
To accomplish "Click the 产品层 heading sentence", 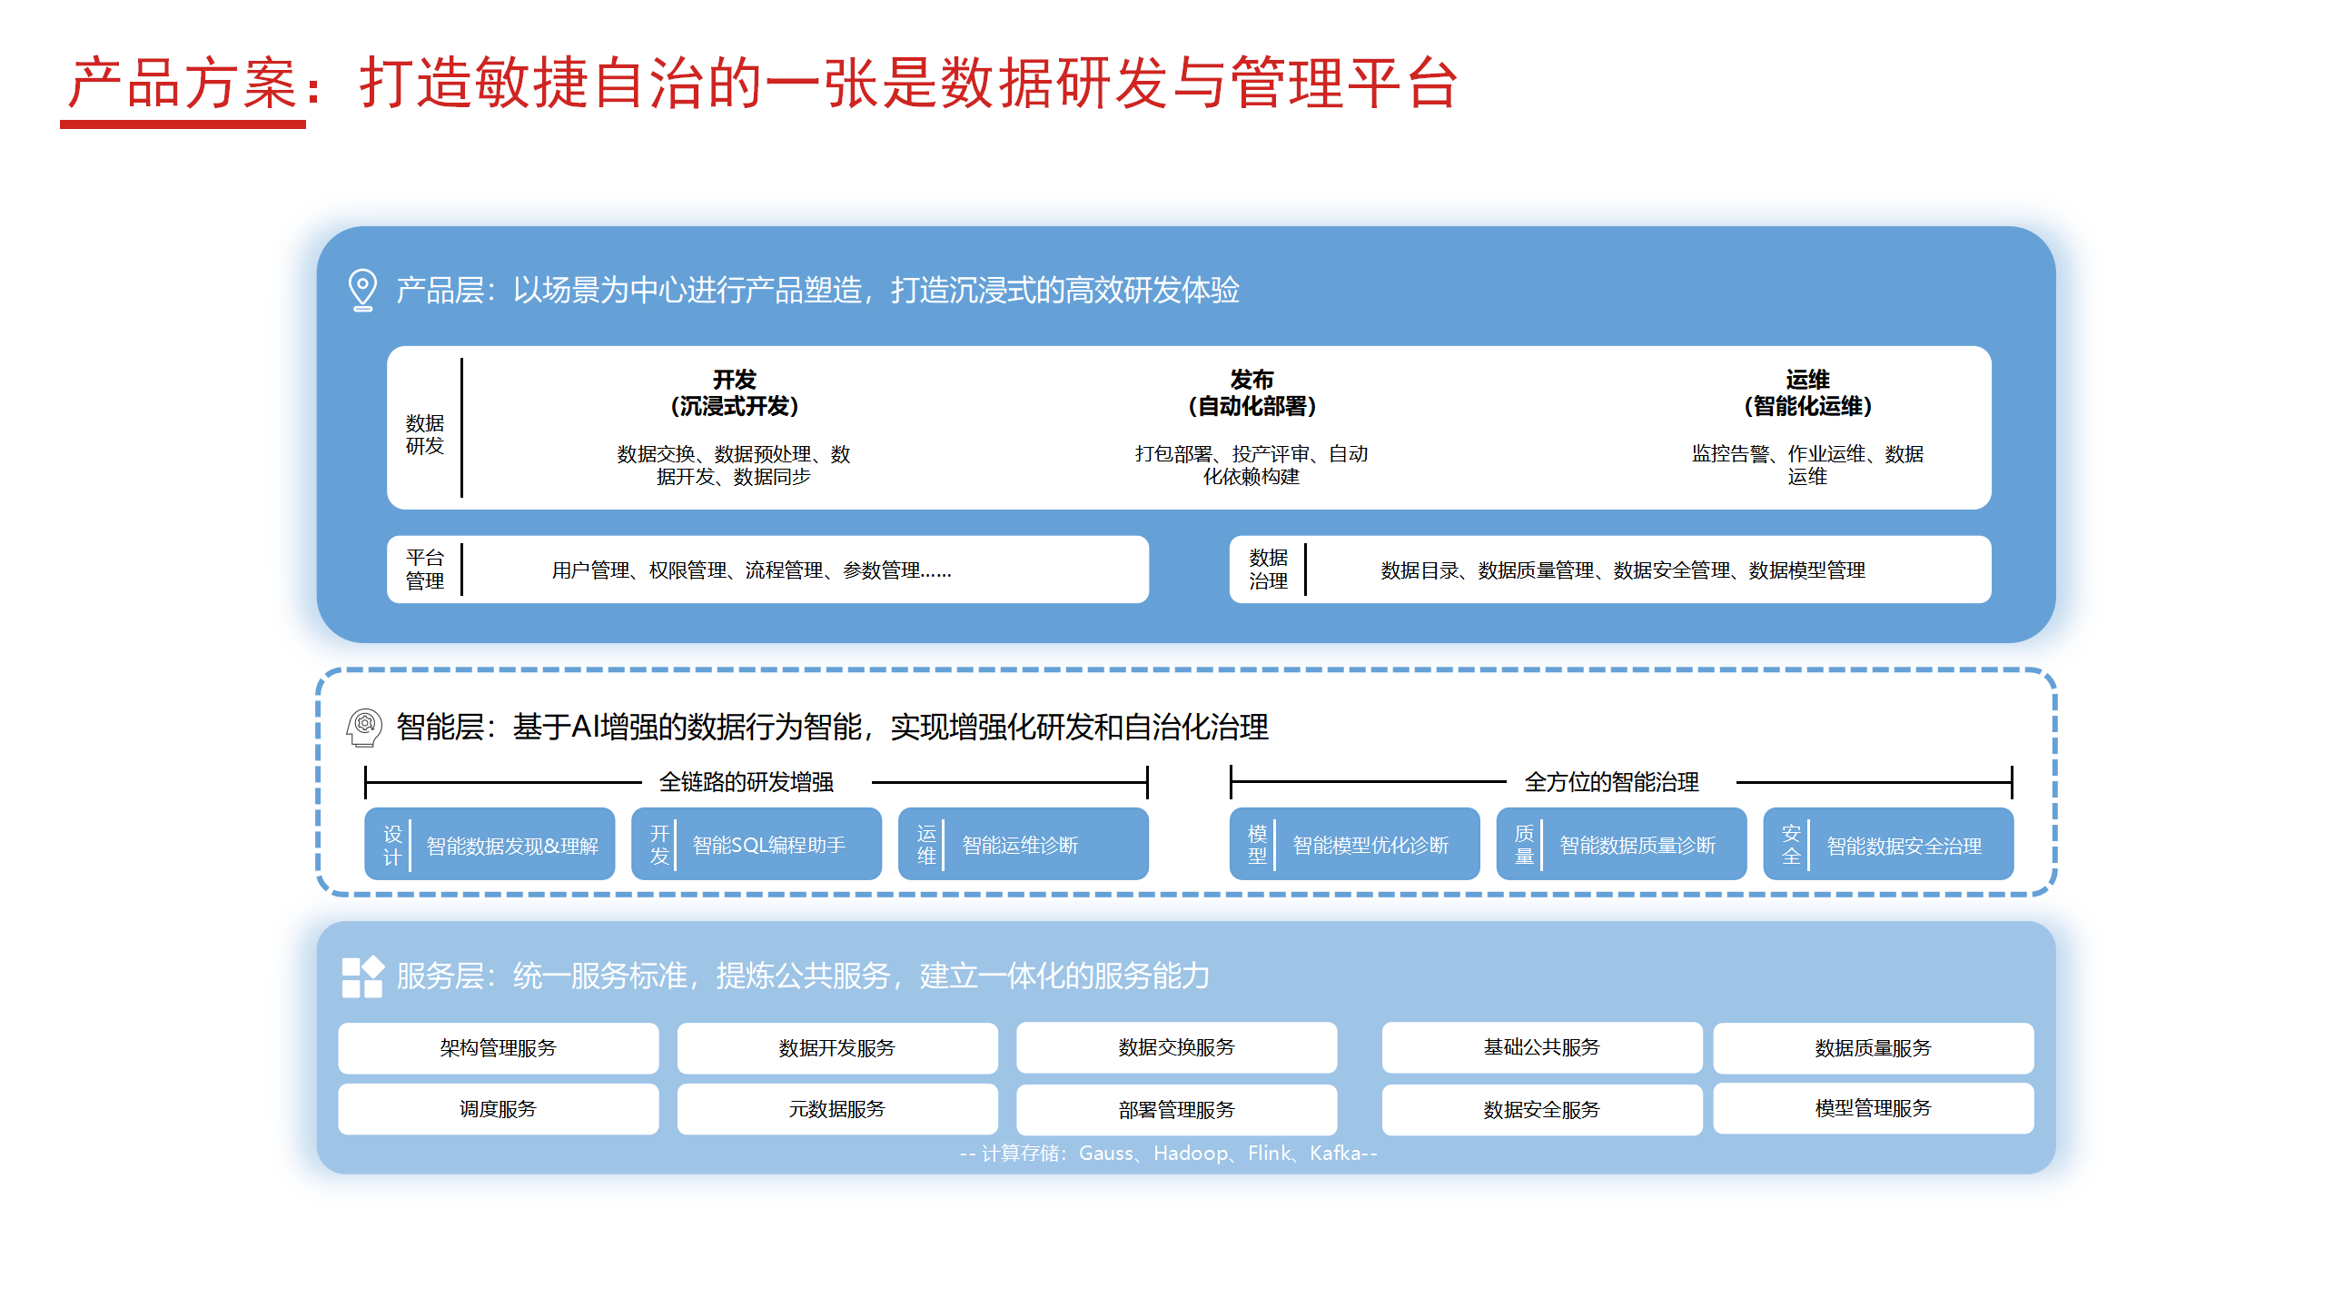I will 818,291.
